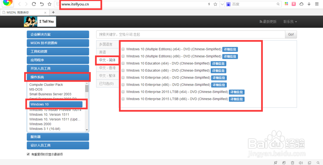The height and width of the screenshot is (165, 323).
Task: Select MS-DOS in the OS list
Action: (36, 89)
